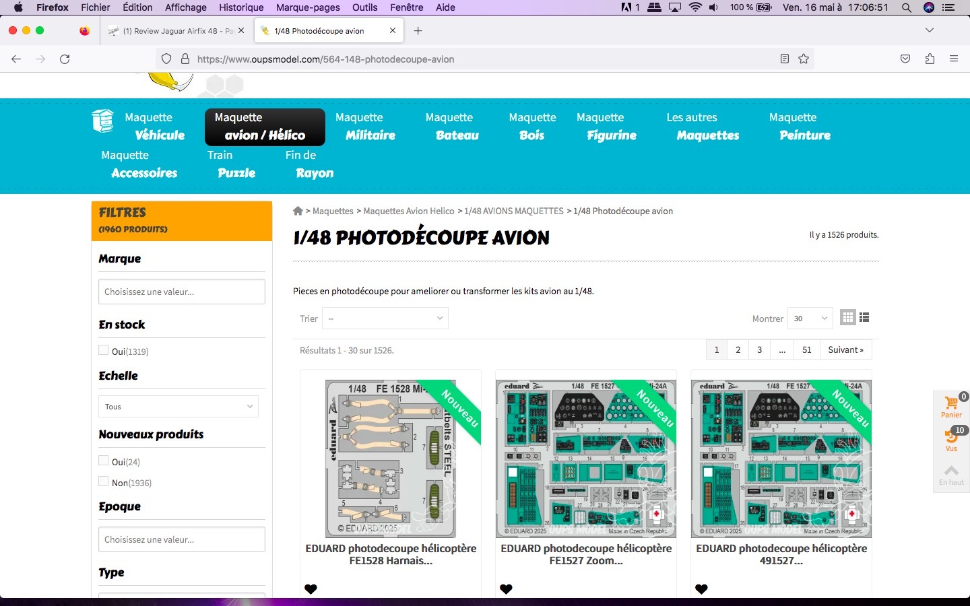The height and width of the screenshot is (606, 970).
Task: Open the Panier shopping cart
Action: 951,407
